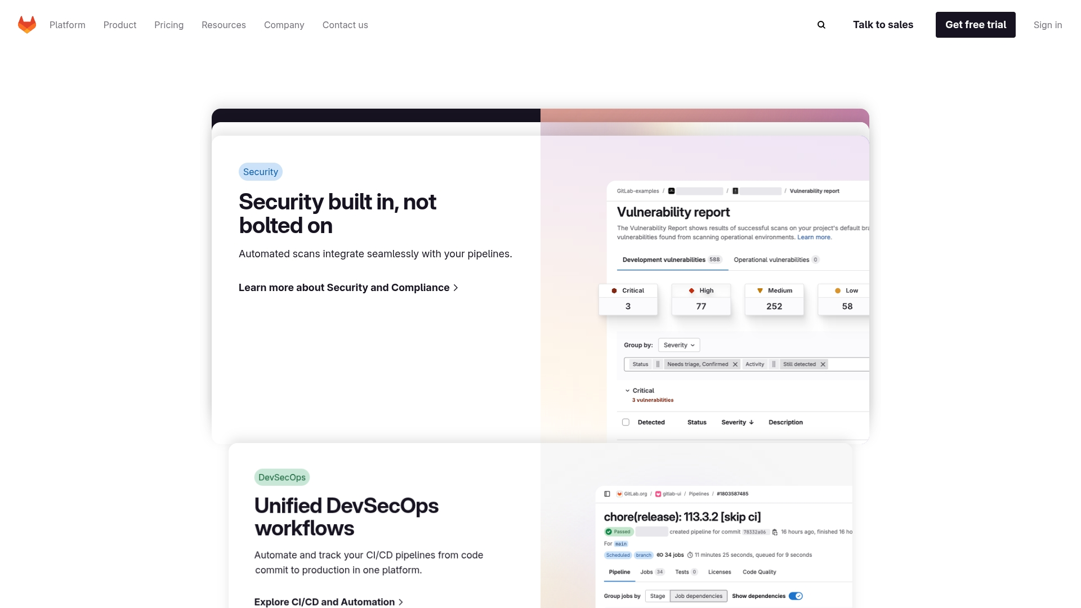Collapse the Critical vulnerabilities section

pyautogui.click(x=627, y=391)
